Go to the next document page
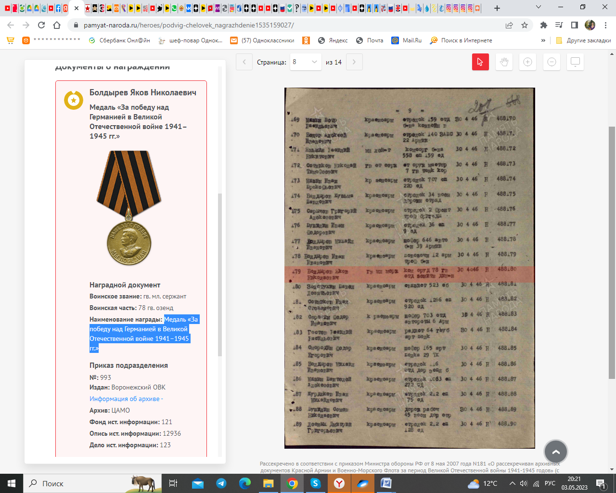Screen dimensions: 616x493 [354, 62]
